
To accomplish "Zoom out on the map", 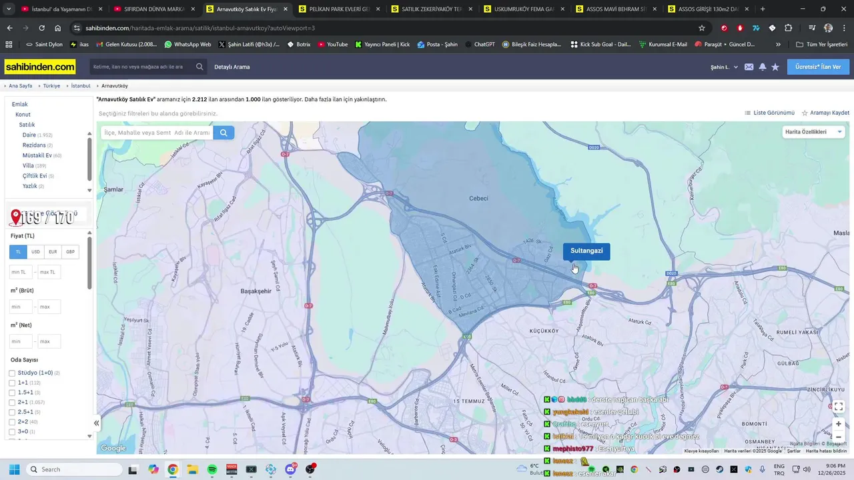I will [839, 437].
